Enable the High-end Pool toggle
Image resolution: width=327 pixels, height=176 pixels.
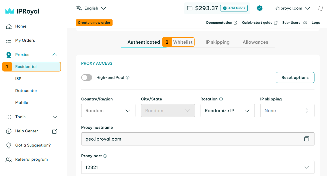[x=87, y=77]
